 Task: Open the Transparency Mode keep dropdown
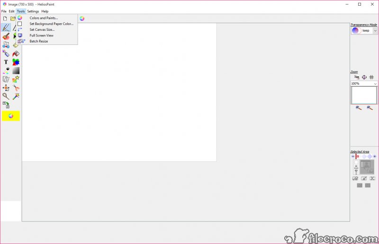click(375, 31)
